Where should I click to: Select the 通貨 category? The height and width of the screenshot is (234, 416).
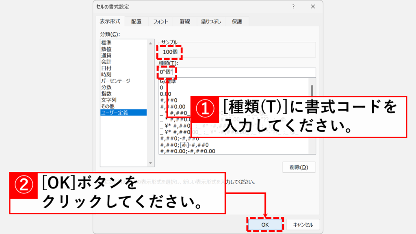coord(123,55)
